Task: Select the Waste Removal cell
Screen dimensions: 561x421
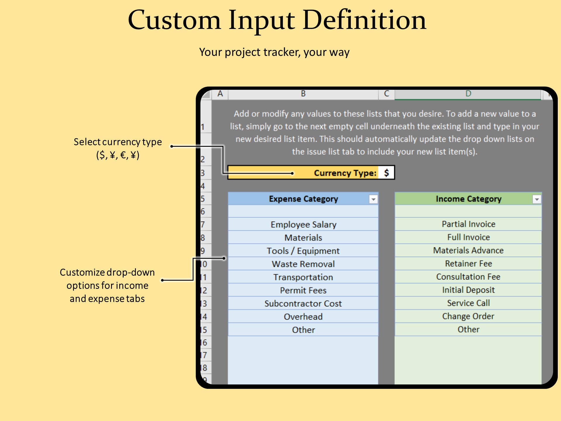Action: (x=303, y=264)
